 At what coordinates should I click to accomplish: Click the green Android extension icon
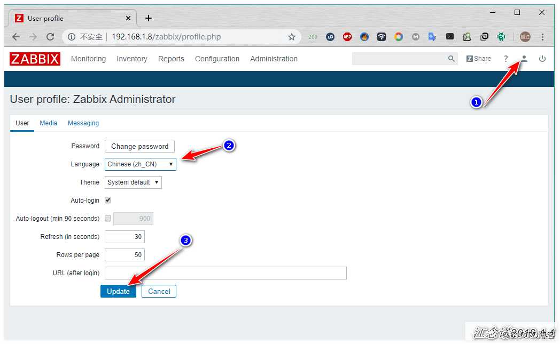(501, 37)
